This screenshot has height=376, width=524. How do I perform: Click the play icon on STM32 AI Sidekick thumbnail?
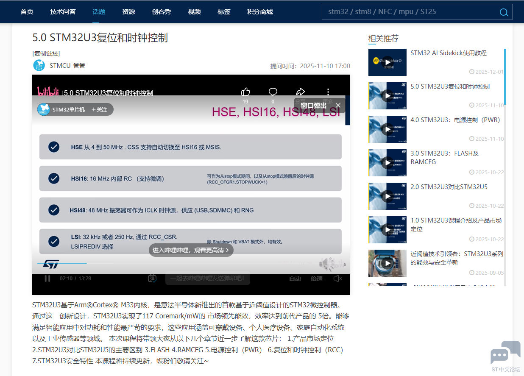[x=387, y=62]
